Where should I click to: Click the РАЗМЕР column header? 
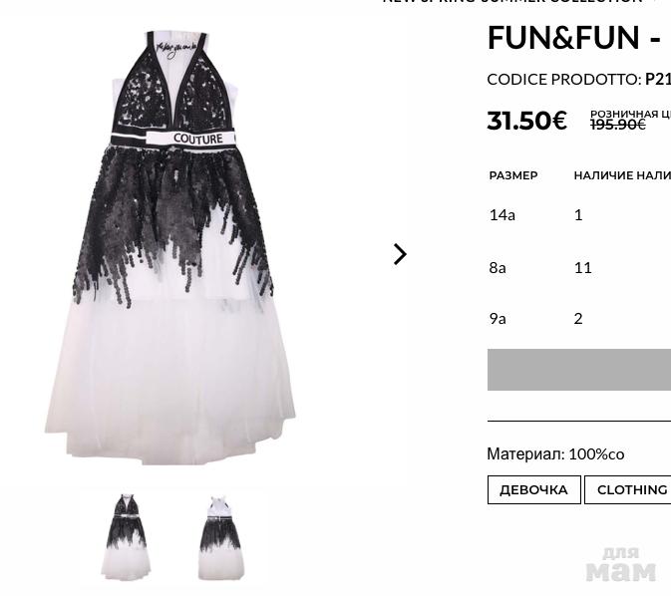513,175
